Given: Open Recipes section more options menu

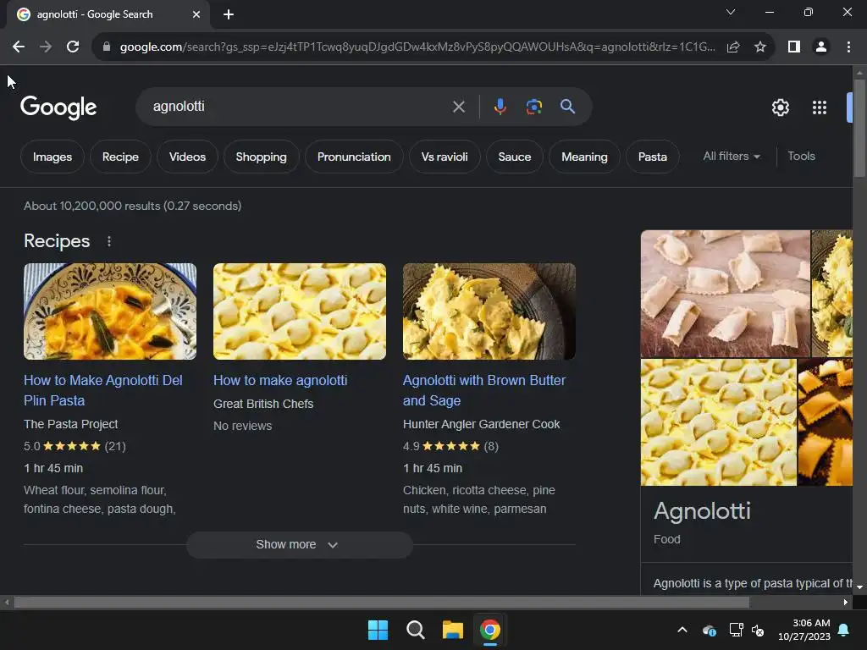Looking at the screenshot, I should [x=109, y=241].
